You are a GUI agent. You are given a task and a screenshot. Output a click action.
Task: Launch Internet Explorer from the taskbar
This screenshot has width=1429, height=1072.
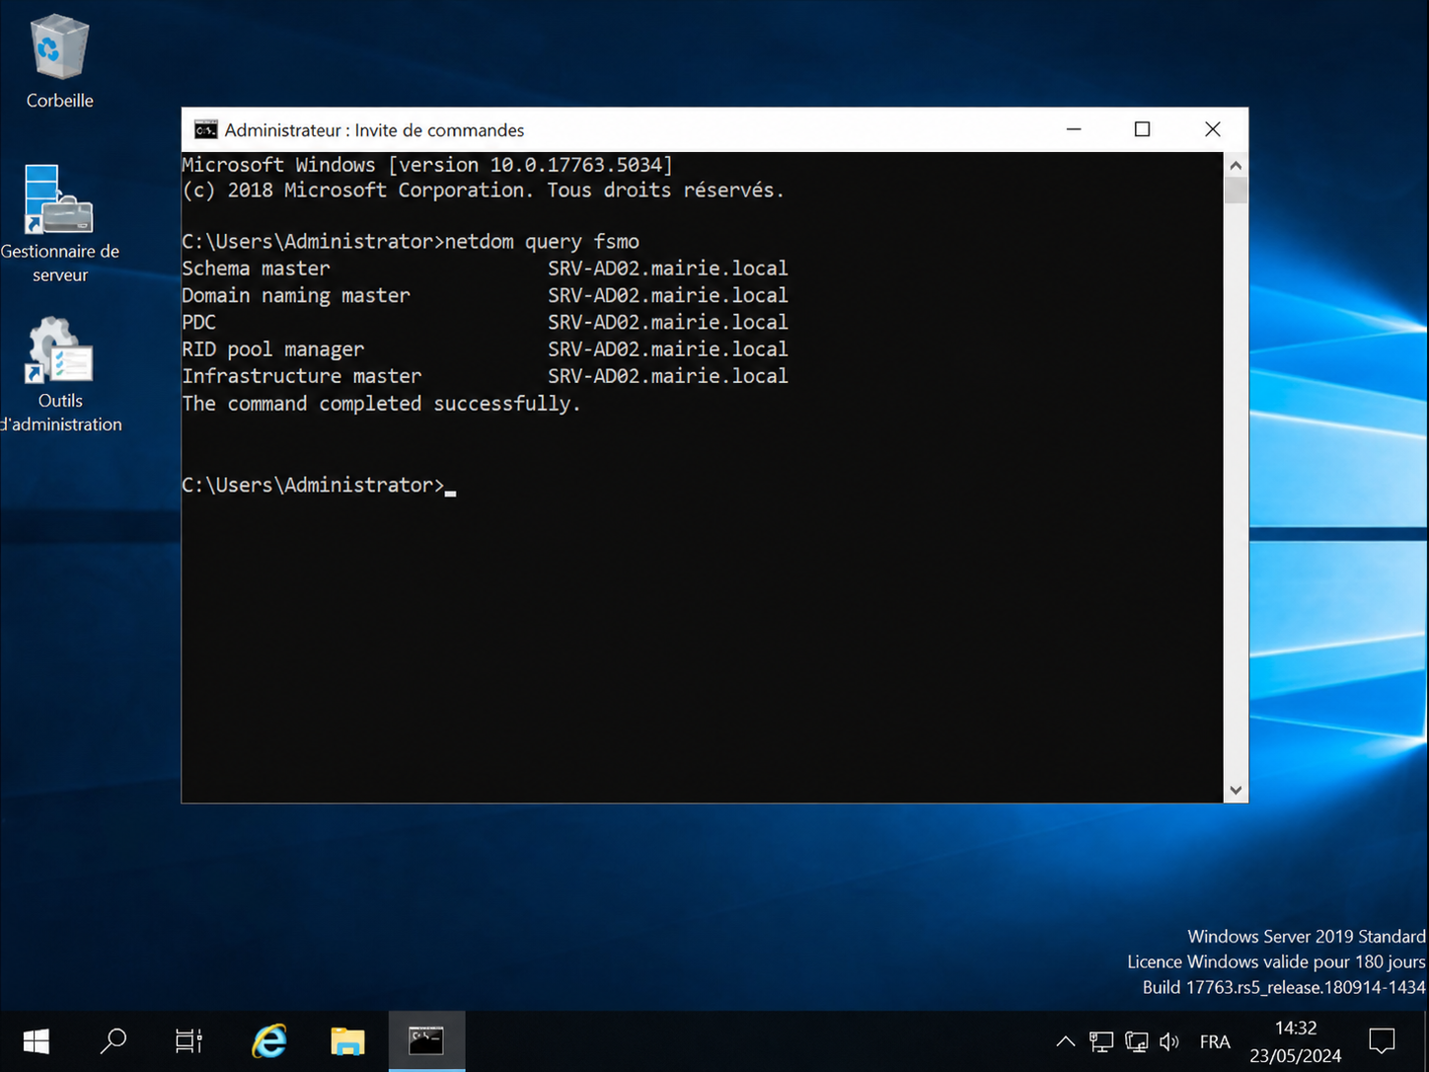[x=268, y=1041]
